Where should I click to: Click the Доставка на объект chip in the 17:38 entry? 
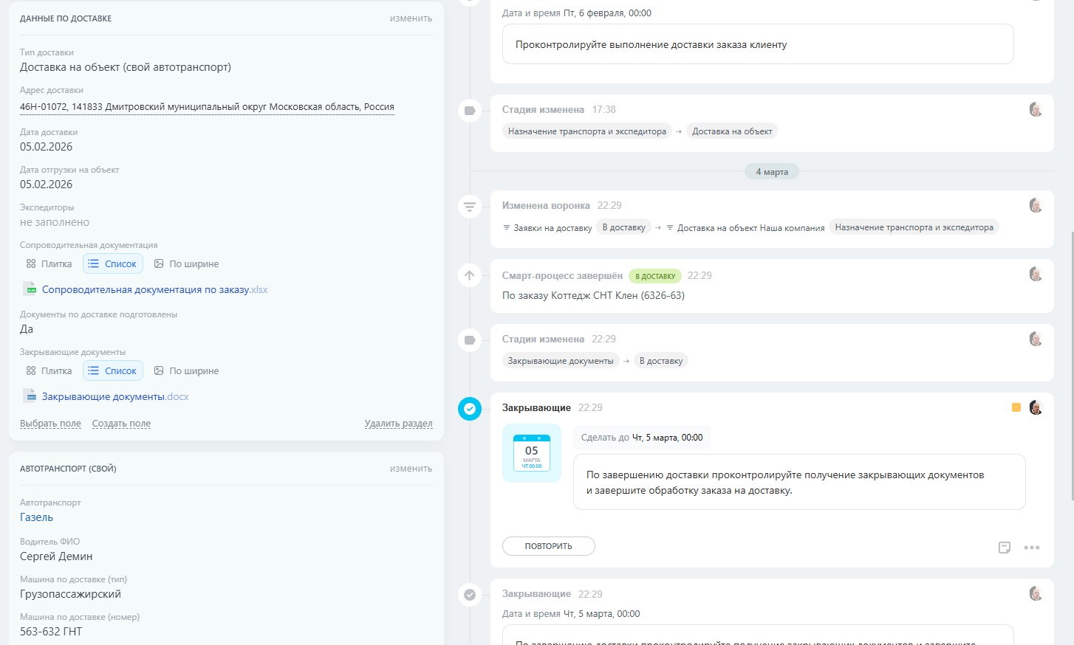coord(732,131)
